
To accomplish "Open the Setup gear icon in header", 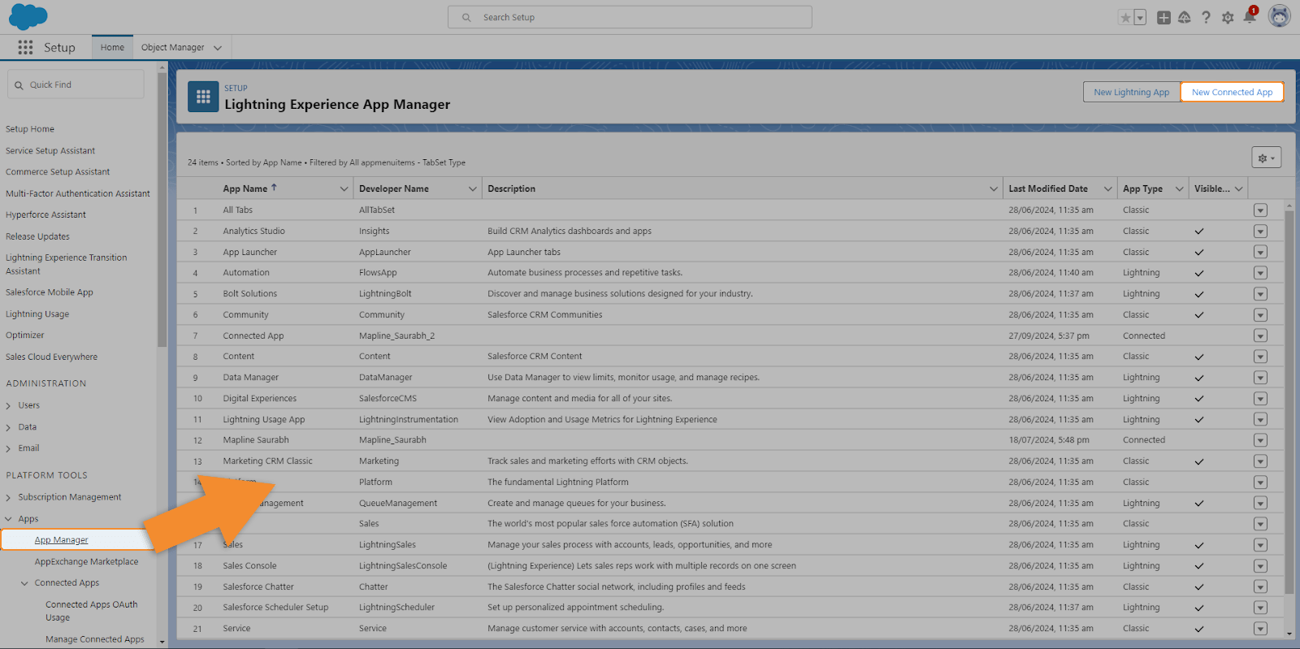I will coord(1228,17).
